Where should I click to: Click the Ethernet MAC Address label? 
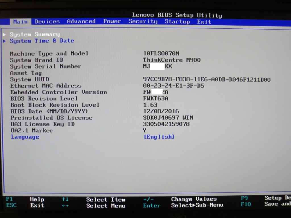pos(46,86)
